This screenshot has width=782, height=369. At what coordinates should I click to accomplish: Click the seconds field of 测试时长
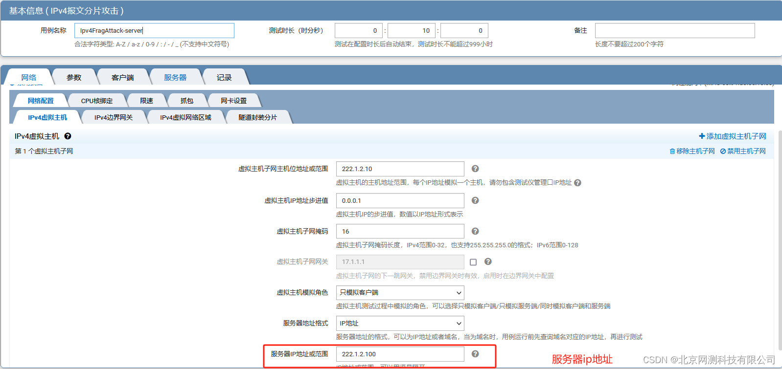[464, 30]
